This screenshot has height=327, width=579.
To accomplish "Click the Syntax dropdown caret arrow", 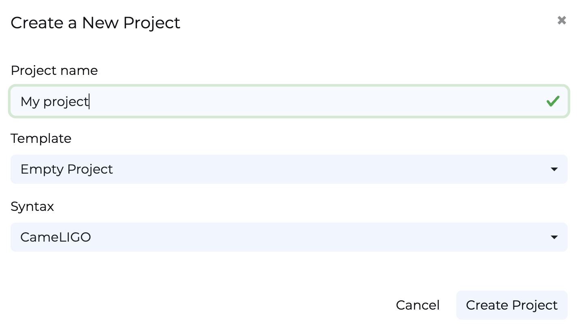I will click(554, 237).
